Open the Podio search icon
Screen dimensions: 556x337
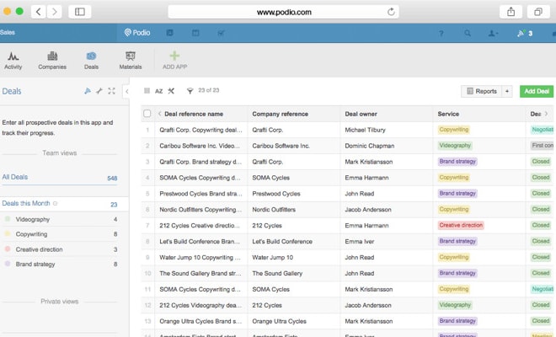(468, 34)
